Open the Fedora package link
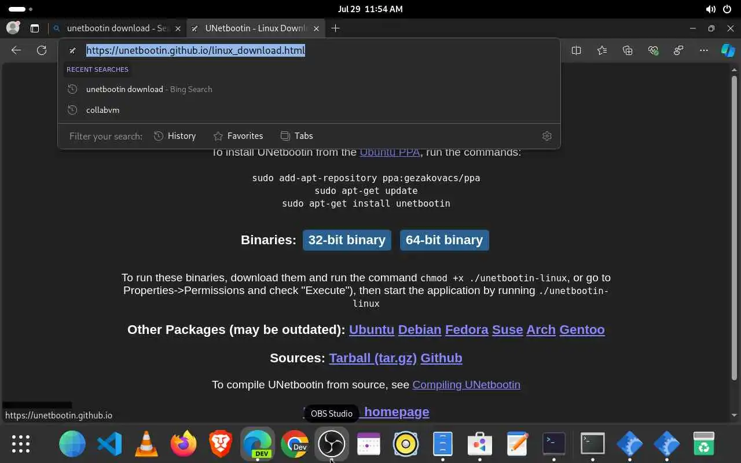The image size is (741, 463). pos(467,330)
